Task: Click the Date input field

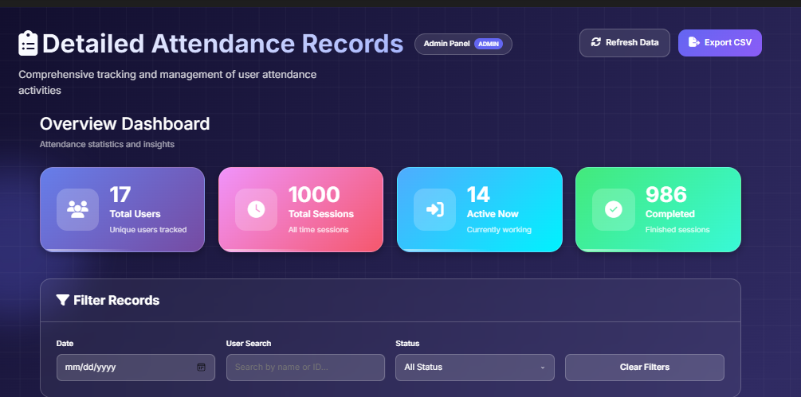Action: coord(135,367)
